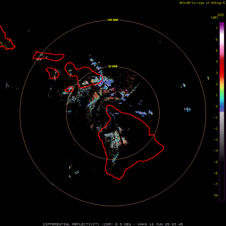The height and width of the screenshot is (226, 226).
Task: Click the 0 value on colorbar scale
Action: coord(217,106)
